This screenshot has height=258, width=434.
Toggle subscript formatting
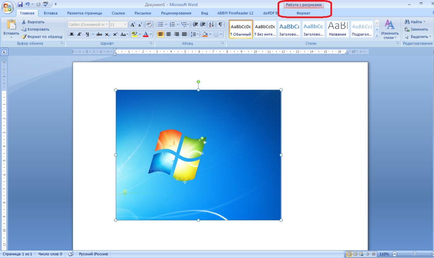point(107,34)
